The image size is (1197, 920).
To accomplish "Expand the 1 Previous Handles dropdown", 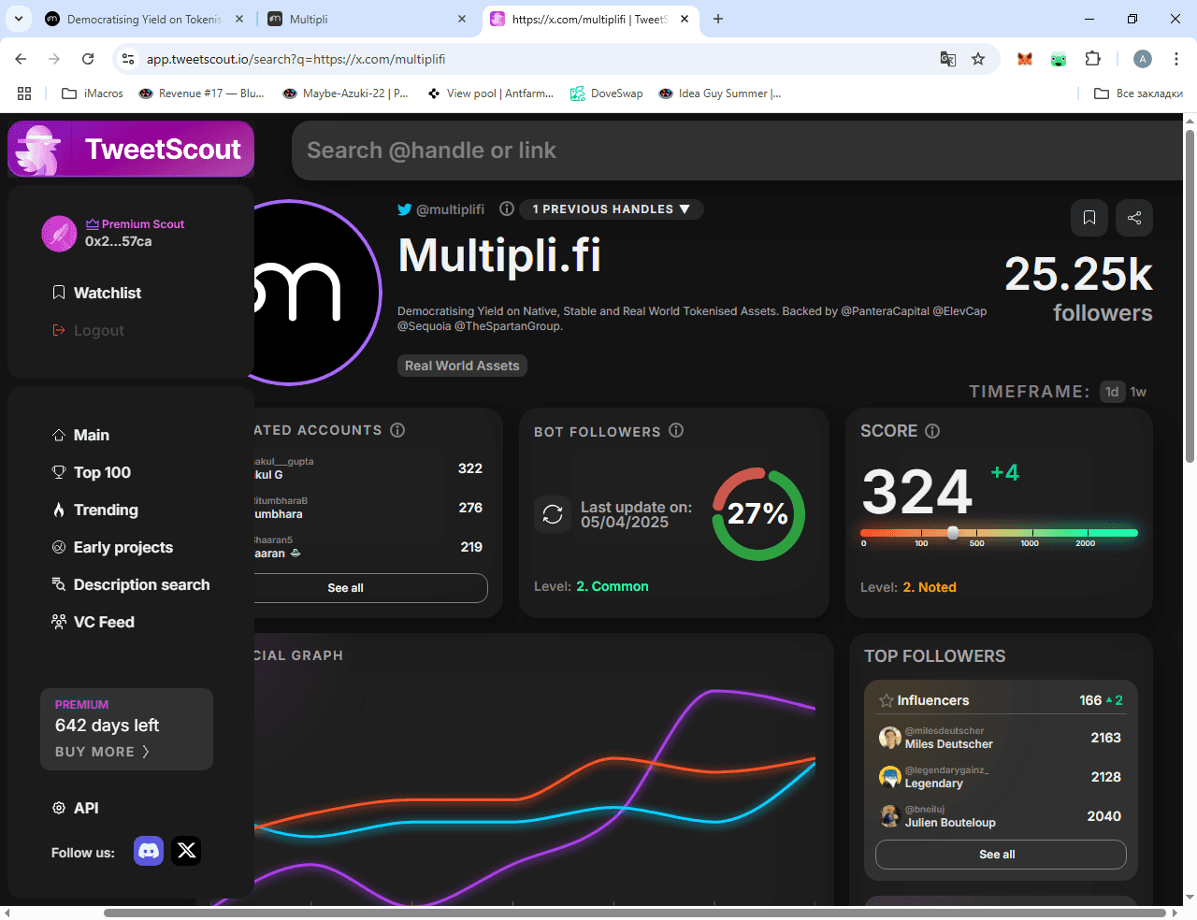I will click(x=612, y=209).
